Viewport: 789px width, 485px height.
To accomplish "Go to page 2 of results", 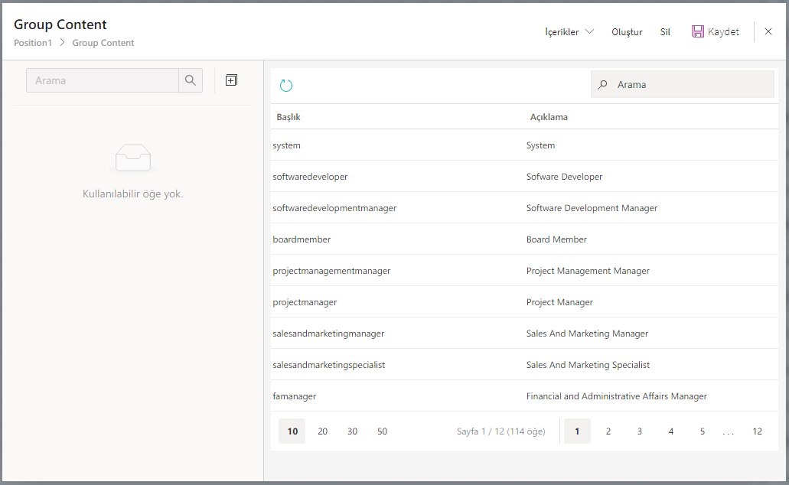I will (608, 431).
